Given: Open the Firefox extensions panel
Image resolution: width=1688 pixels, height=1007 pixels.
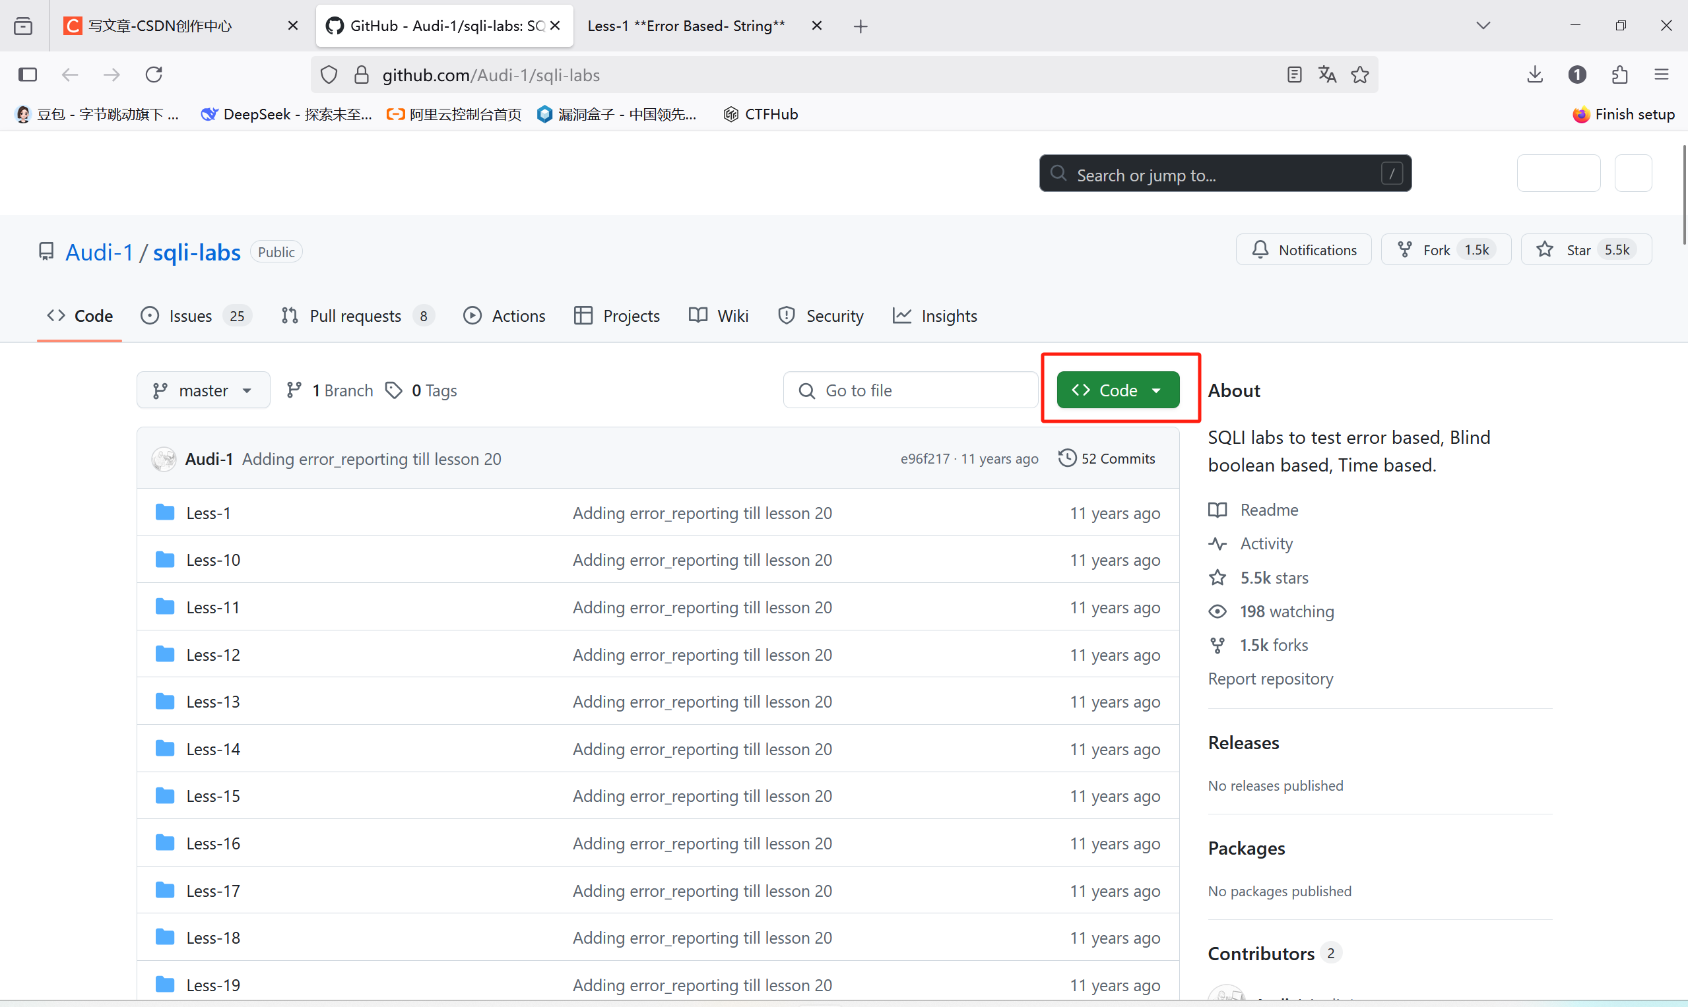Looking at the screenshot, I should [1619, 75].
